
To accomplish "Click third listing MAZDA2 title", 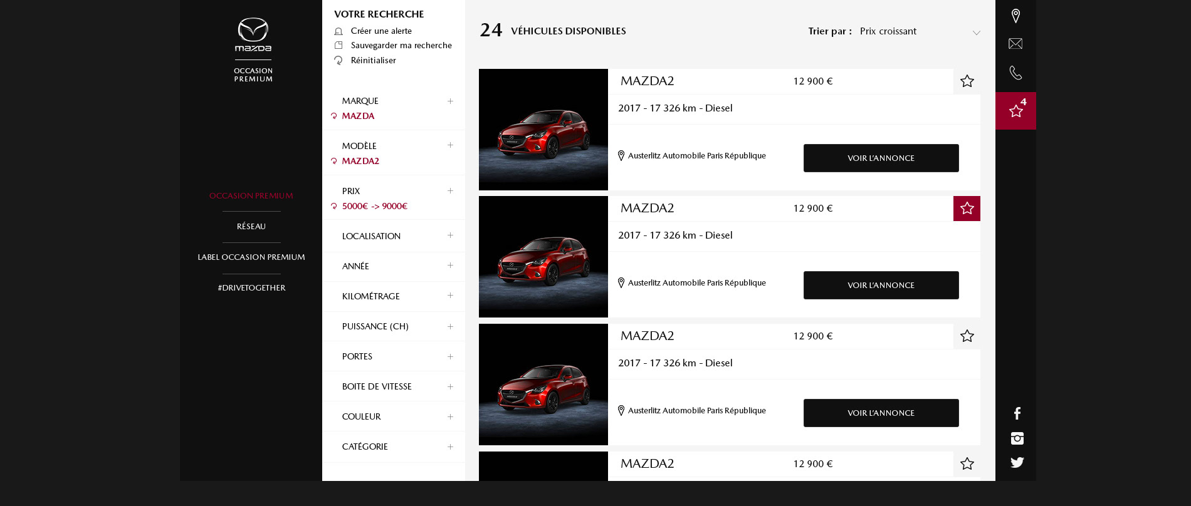I will point(647,336).
